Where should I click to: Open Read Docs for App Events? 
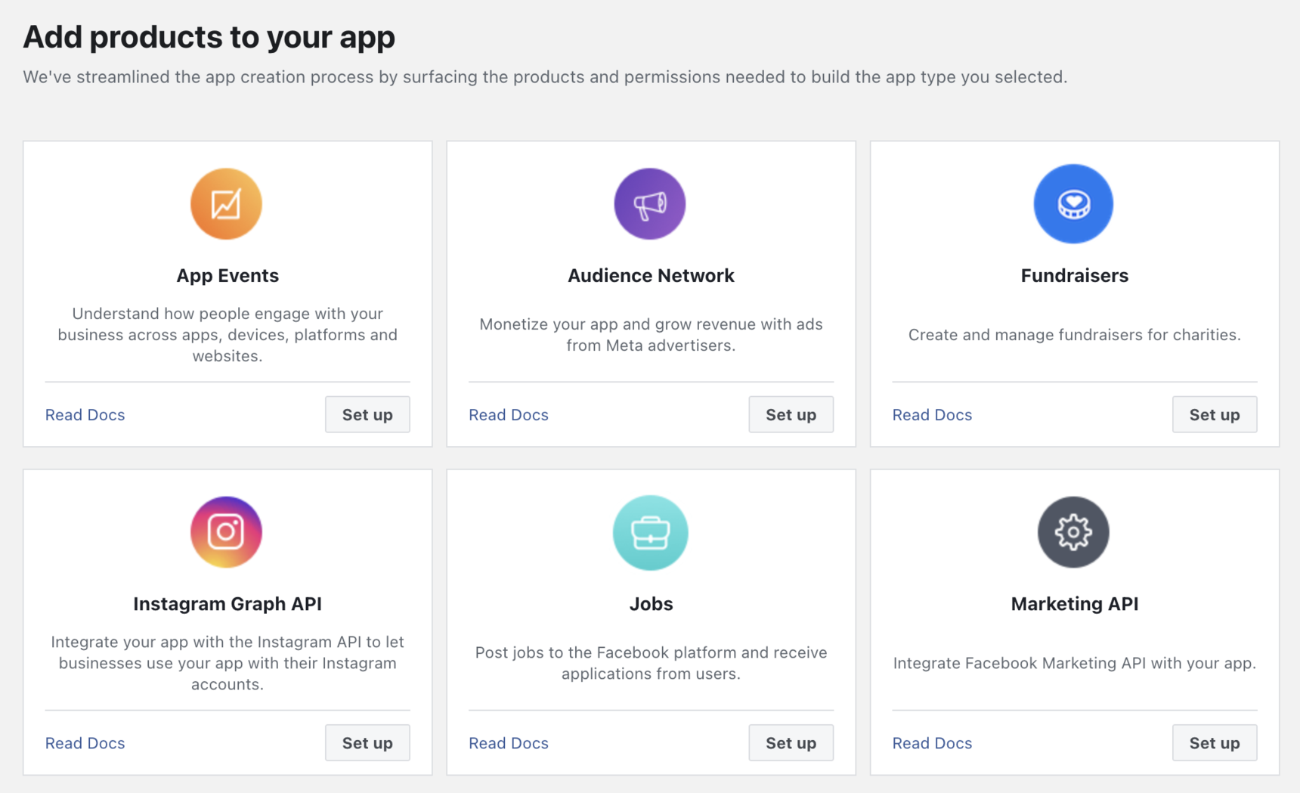coord(85,414)
